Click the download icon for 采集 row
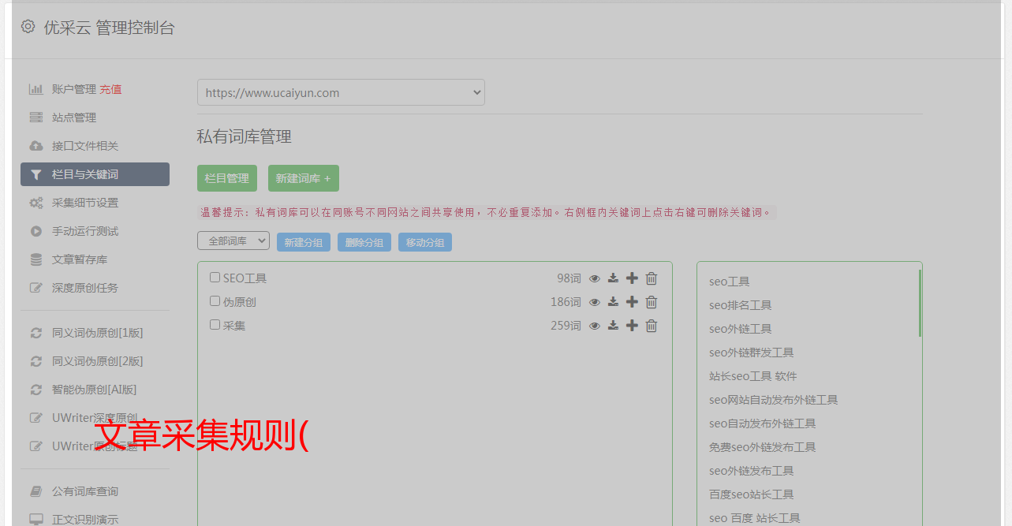 [613, 326]
